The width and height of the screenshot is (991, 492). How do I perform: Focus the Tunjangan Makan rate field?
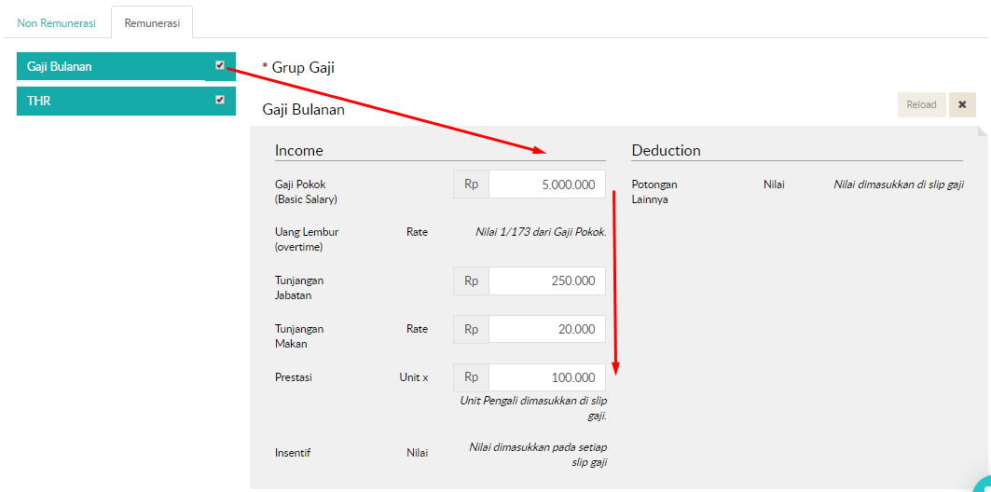(546, 329)
